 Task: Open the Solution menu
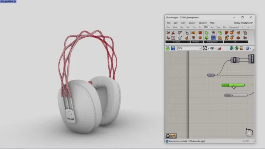tap(203, 23)
